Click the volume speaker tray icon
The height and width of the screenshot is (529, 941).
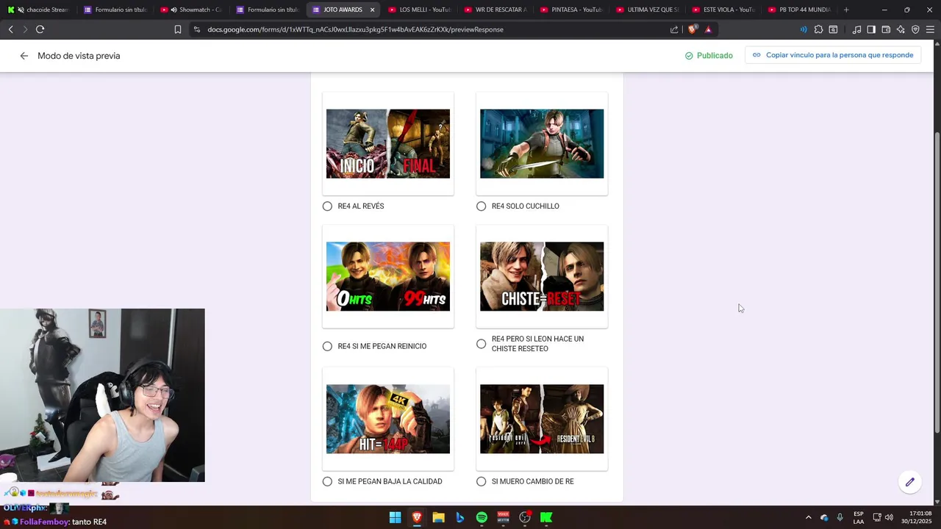click(x=889, y=517)
